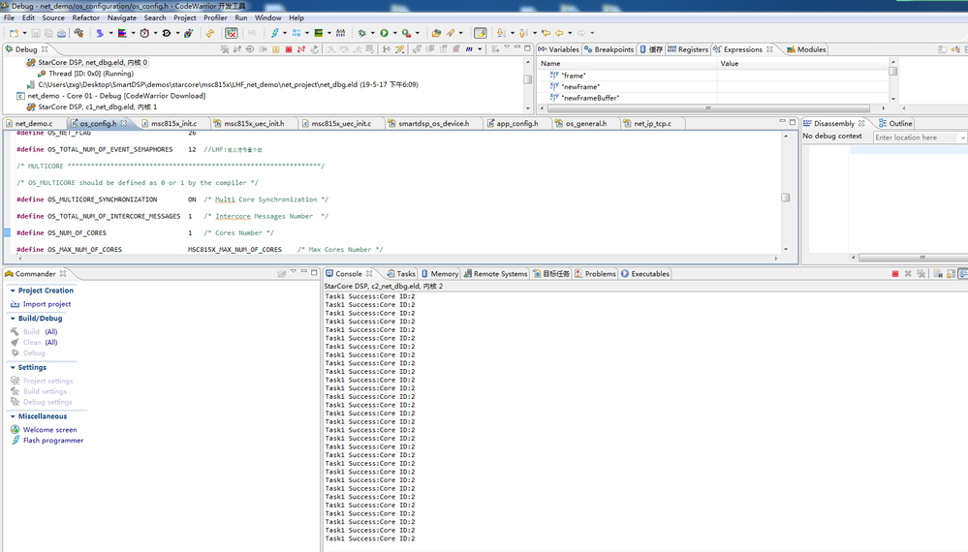Open the Profiler menu
Screen dimensions: 968x552
(x=215, y=17)
